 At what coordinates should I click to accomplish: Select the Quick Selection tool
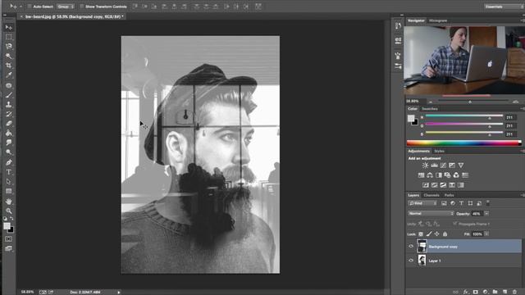[x=9, y=57]
